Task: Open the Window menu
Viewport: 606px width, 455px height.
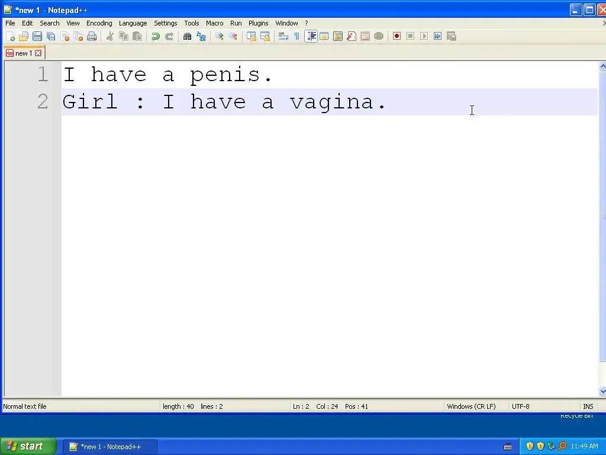Action: 287,23
